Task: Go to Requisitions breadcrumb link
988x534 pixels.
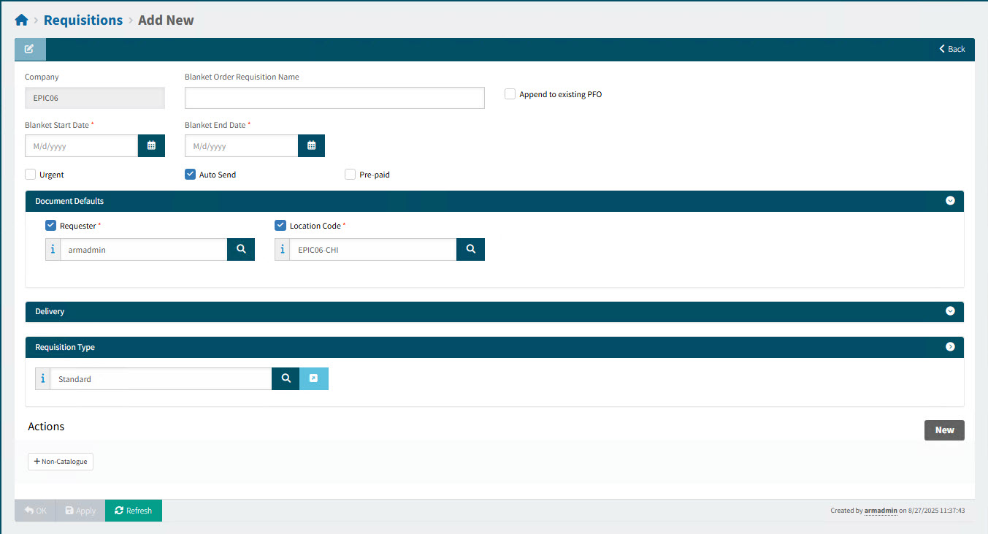Action: coord(83,20)
